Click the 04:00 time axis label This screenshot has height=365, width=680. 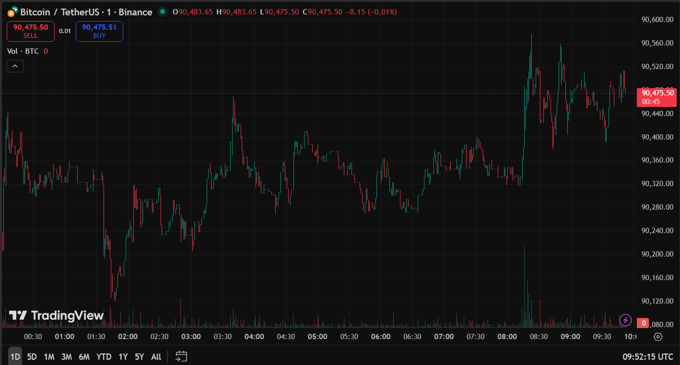tap(254, 337)
